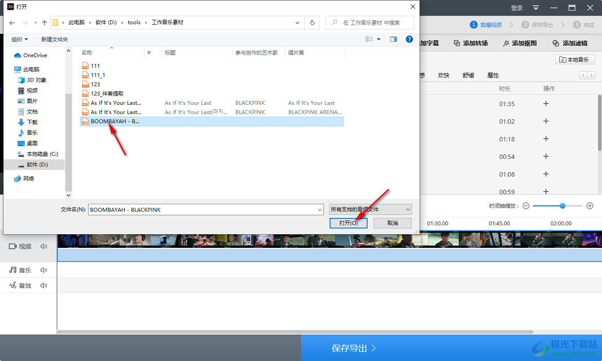Click 本地音乐 button

coord(575,59)
